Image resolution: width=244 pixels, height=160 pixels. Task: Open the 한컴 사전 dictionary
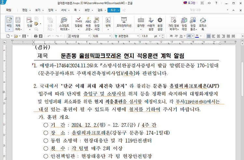point(97,24)
